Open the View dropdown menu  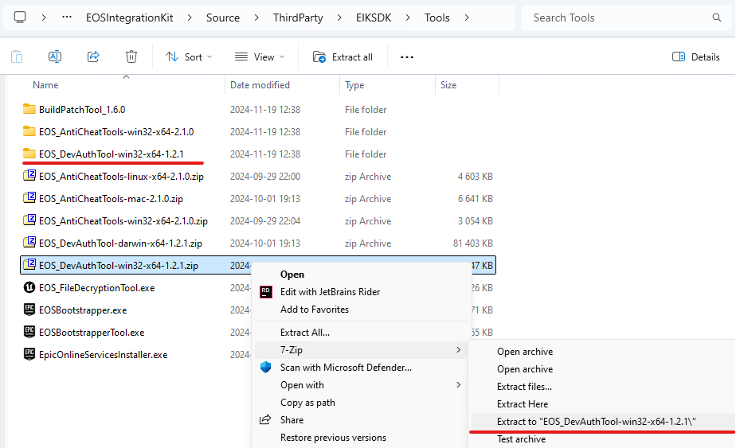(257, 57)
